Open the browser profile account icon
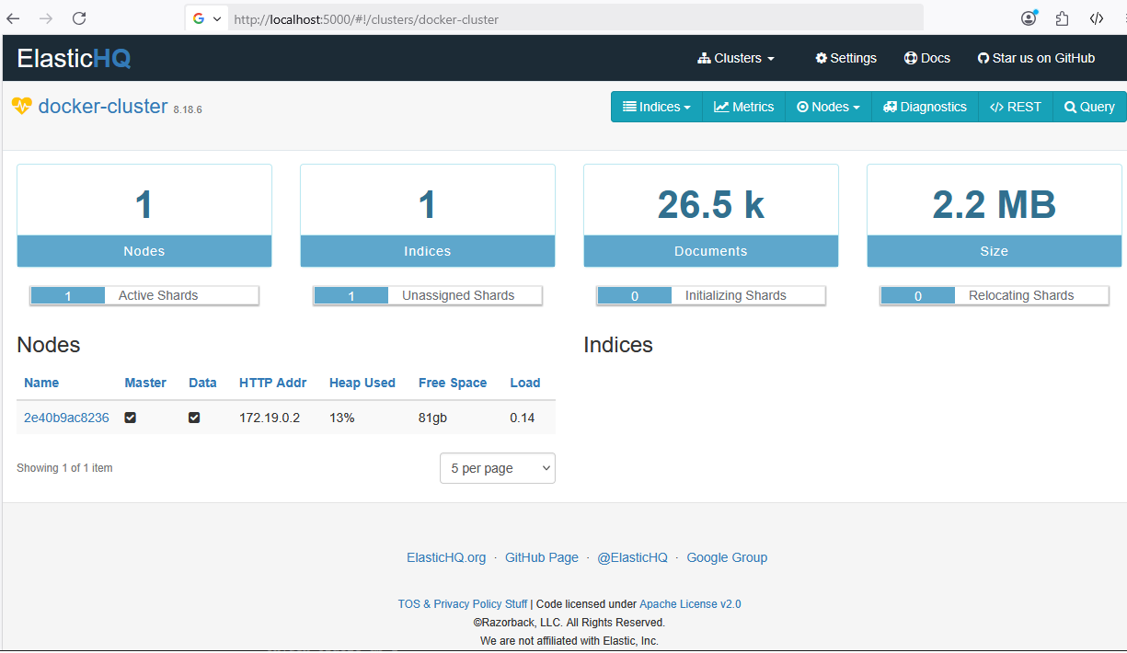Screen dimensions: 1127x653 coord(1029,18)
